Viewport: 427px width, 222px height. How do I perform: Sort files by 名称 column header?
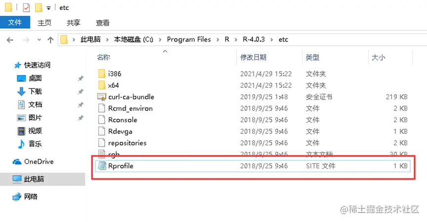[x=103, y=57]
